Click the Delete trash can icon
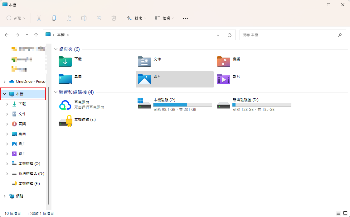This screenshot has width=350, height=217. click(x=114, y=18)
